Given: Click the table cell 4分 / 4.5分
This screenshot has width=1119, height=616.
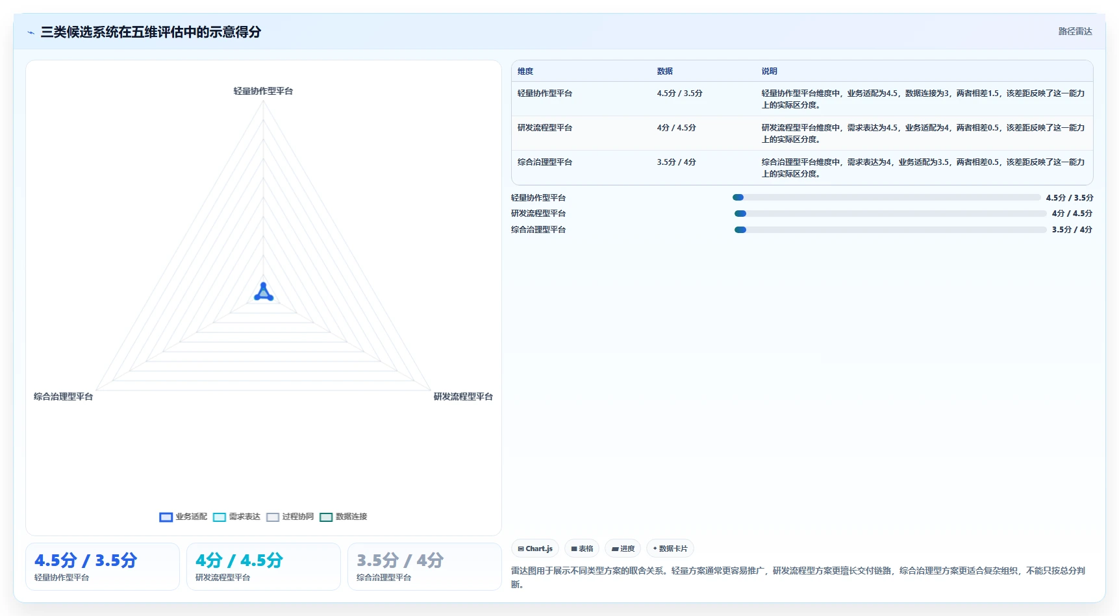Looking at the screenshot, I should (x=676, y=128).
